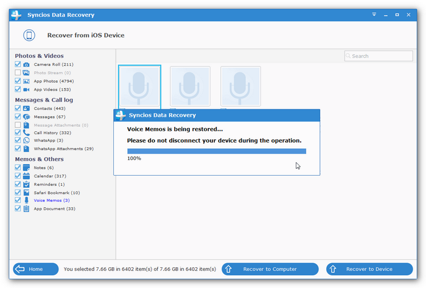Click the App Videos camcorder icon
Screen dimensions: 426x288
click(26, 89)
